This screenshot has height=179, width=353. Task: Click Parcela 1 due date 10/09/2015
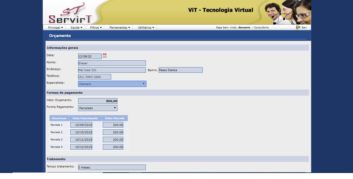(81, 125)
